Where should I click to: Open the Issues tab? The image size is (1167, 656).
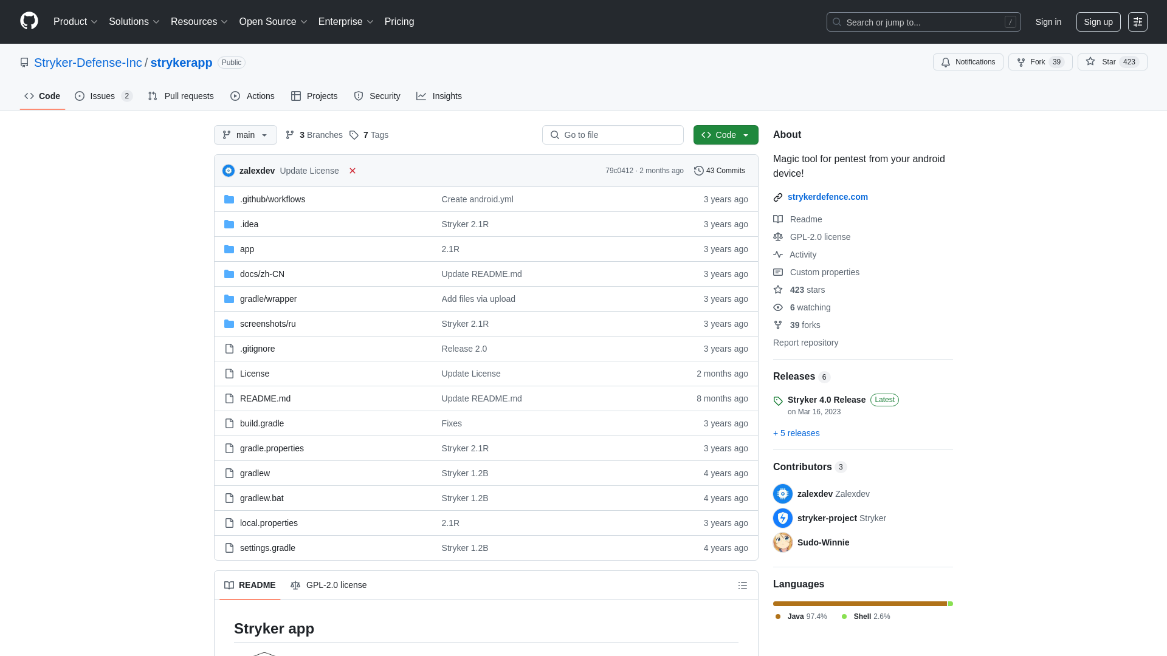coord(103,96)
